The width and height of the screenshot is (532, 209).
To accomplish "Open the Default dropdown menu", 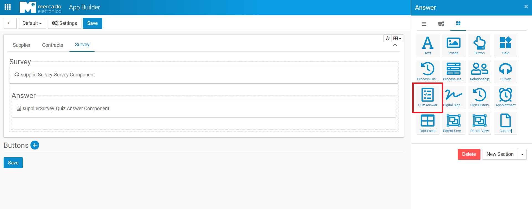I will (x=32, y=23).
